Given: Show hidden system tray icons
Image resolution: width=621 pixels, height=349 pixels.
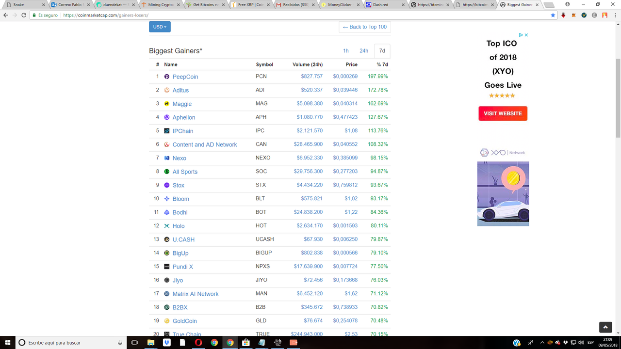Looking at the screenshot, I should coord(542,343).
